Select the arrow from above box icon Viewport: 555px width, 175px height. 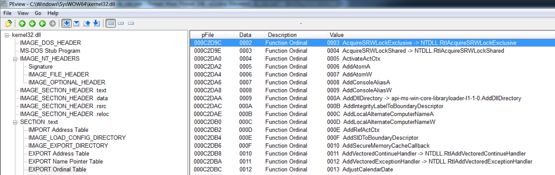[x=96, y=24]
